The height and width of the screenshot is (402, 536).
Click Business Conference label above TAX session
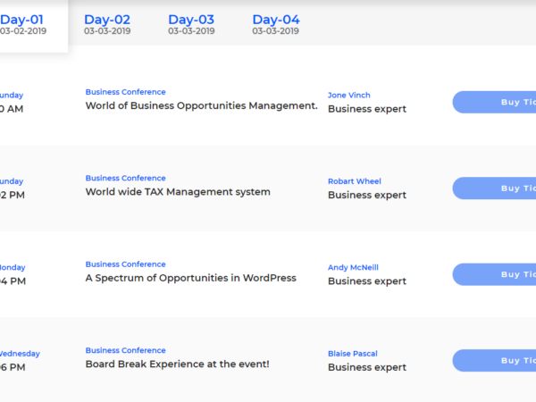(x=125, y=178)
